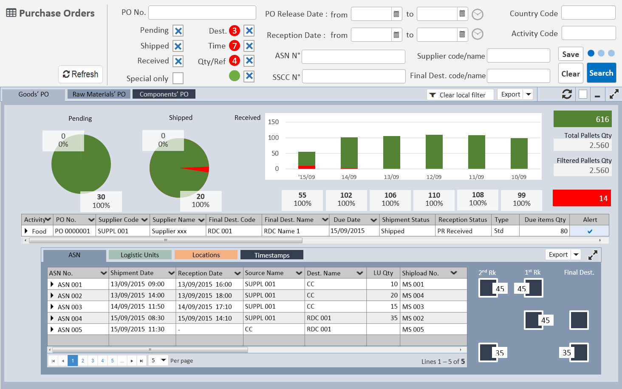Click the PO table horizontal scrollbar
622x389 pixels.
coord(166,240)
